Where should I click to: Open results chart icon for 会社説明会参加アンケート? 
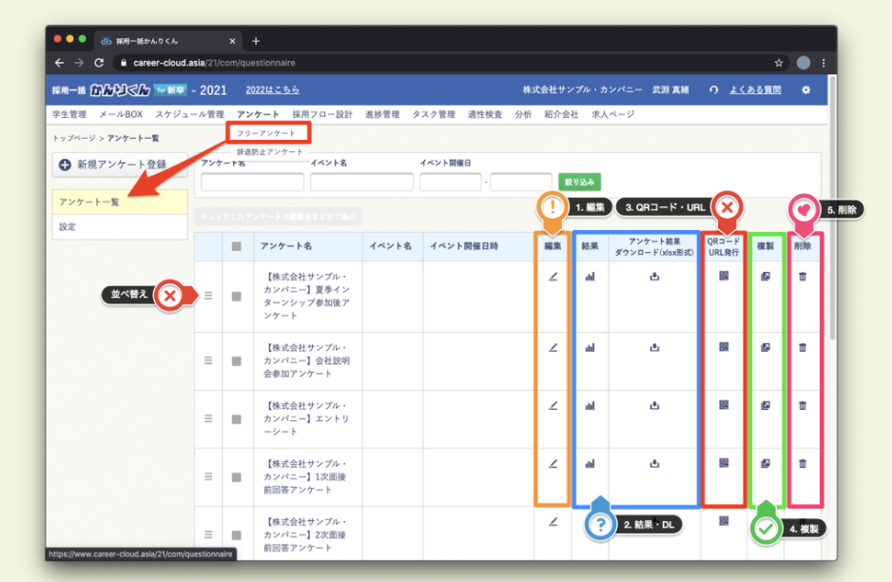click(x=590, y=347)
